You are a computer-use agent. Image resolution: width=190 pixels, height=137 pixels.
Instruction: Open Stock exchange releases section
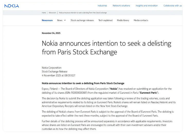coord(82,20)
